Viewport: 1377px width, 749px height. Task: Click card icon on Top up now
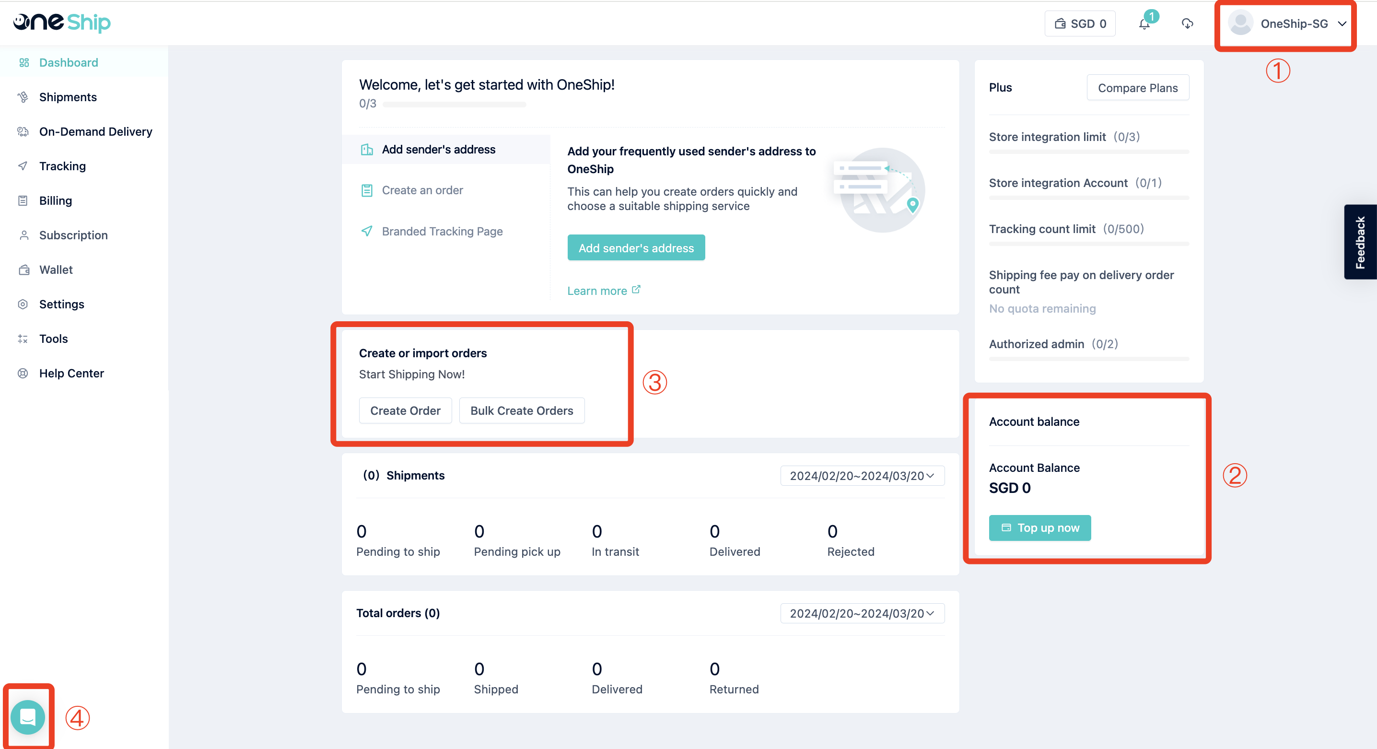[x=1006, y=527]
